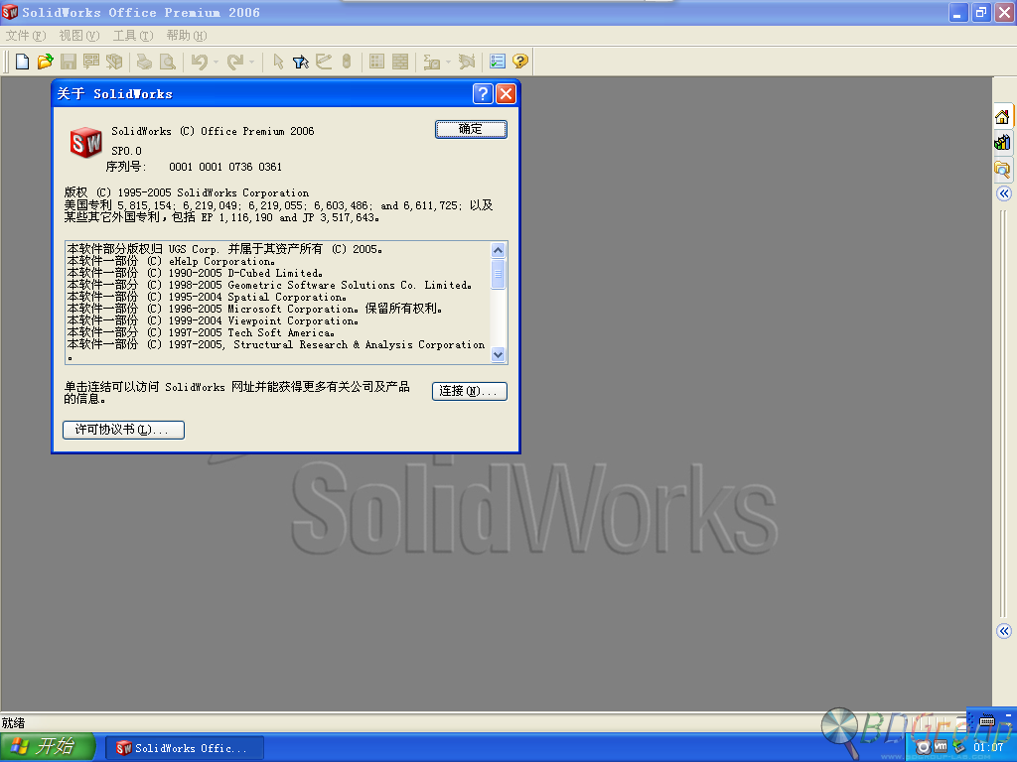
Task: Click the Print icon in toolbar
Action: pos(144,62)
